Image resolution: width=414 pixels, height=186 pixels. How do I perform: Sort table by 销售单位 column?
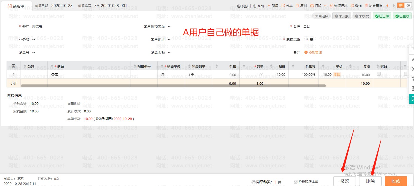coord(162,67)
